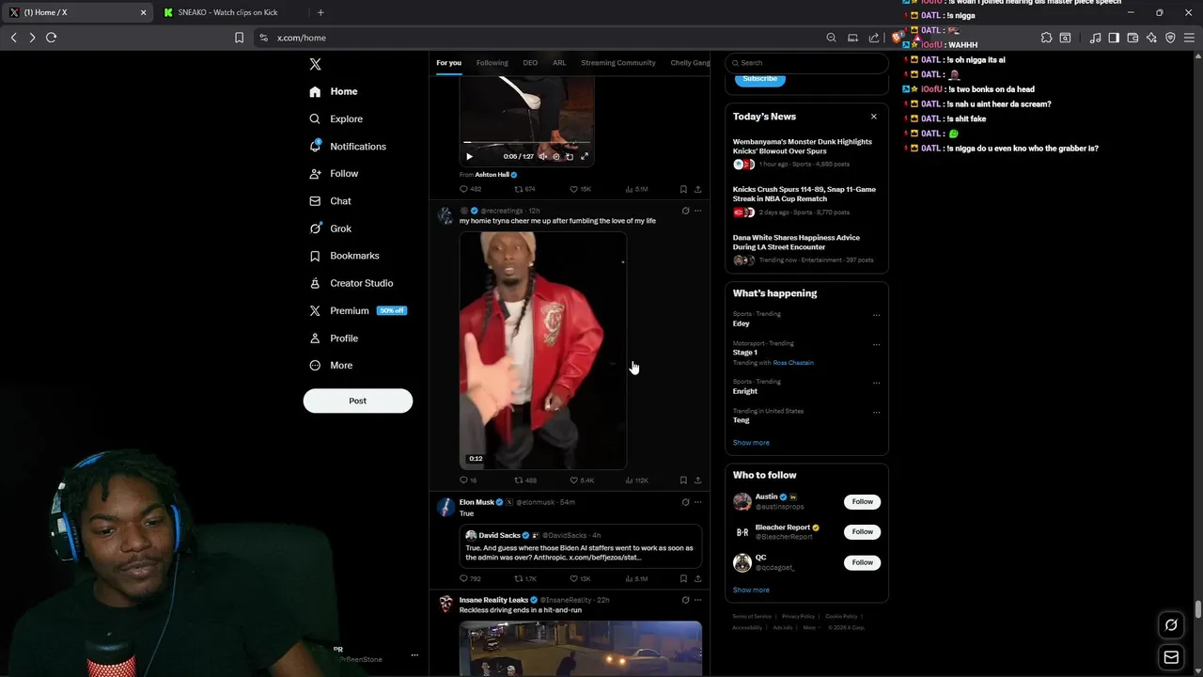Open Explore in the X sidebar
Viewport: 1203px width, 677px height.
336,118
